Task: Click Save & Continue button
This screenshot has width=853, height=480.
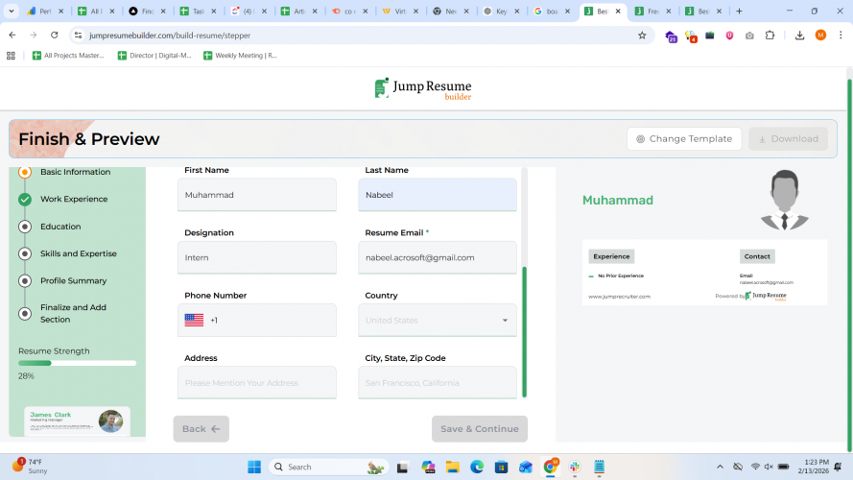Action: (479, 429)
